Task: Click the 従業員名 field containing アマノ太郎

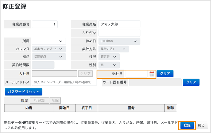Action: coord(119,24)
